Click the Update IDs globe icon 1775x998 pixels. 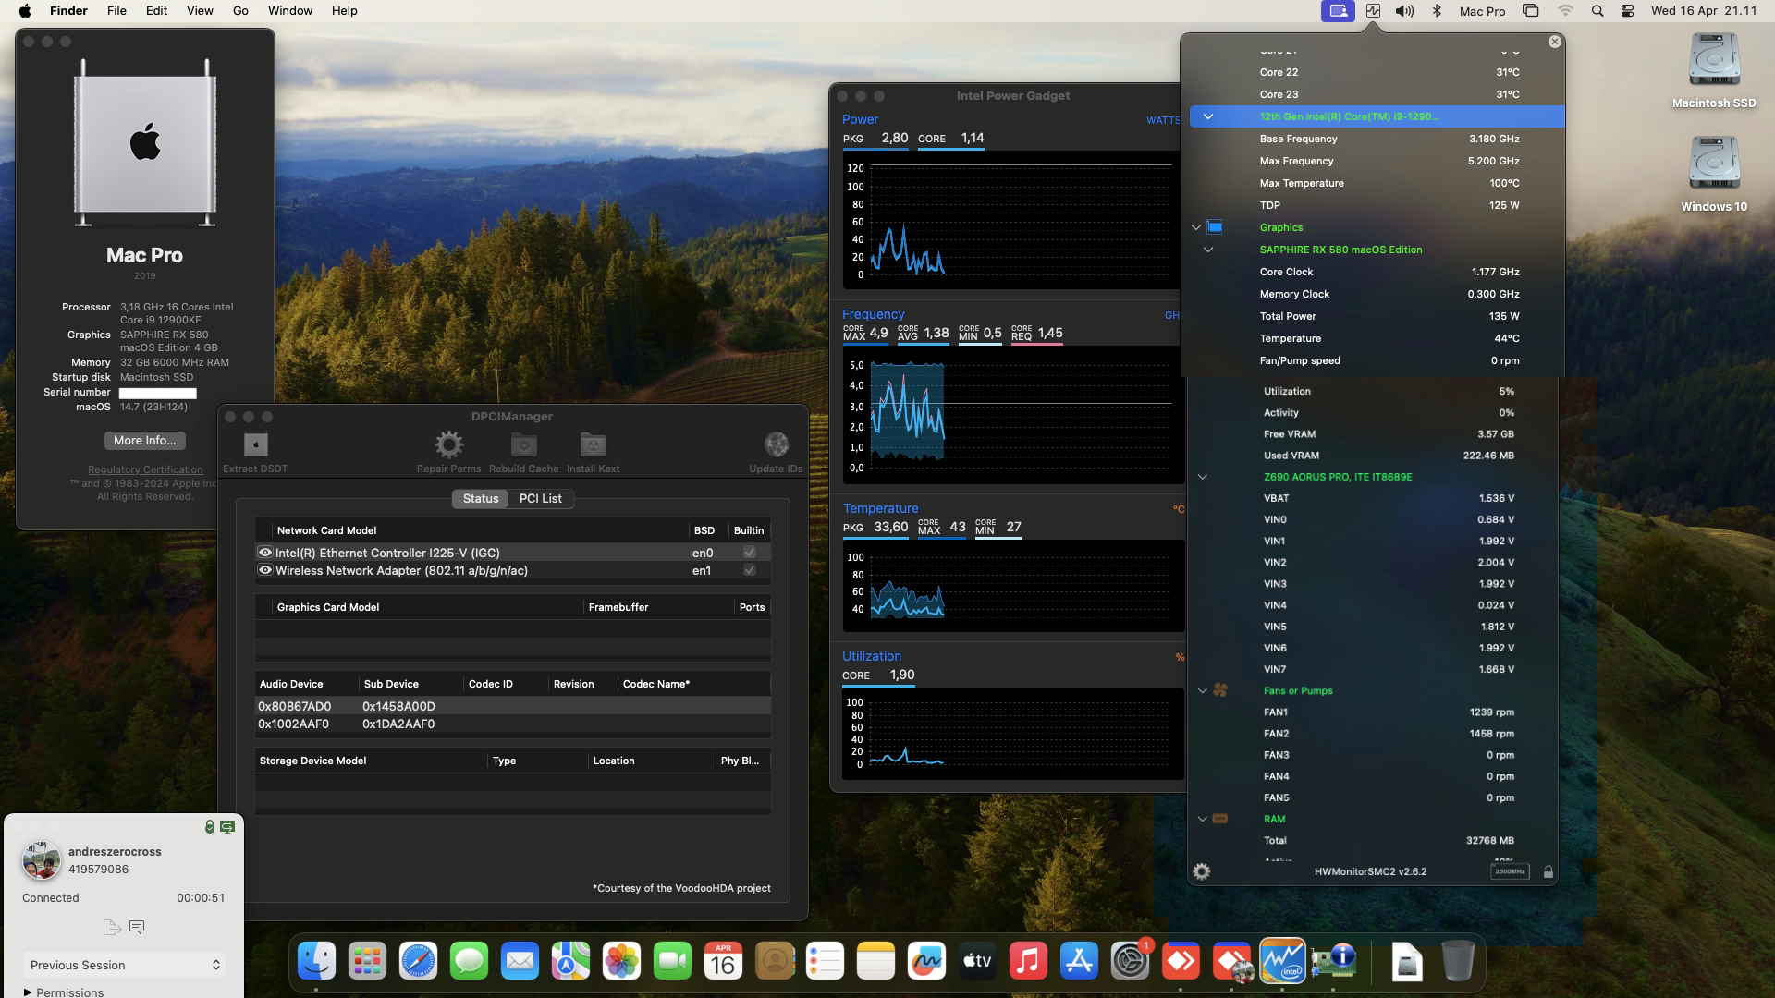[x=776, y=445]
